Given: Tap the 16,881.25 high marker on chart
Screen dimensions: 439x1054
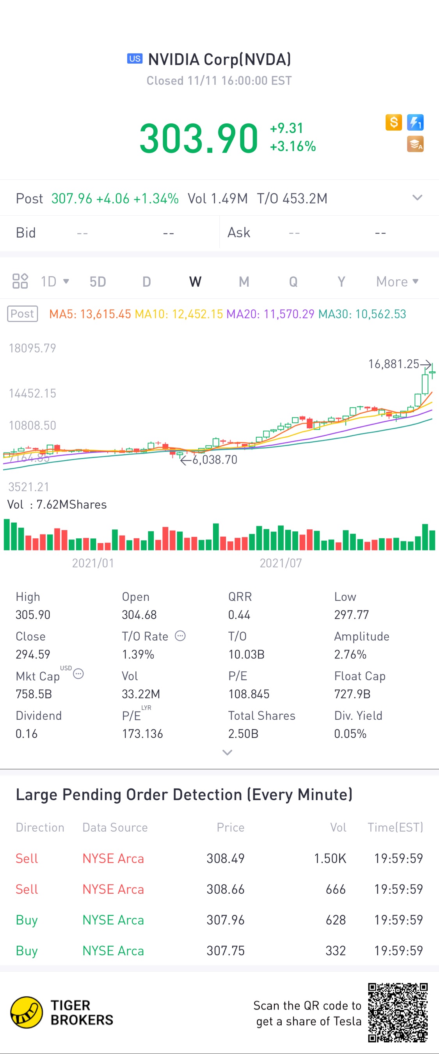Looking at the screenshot, I should click(400, 364).
